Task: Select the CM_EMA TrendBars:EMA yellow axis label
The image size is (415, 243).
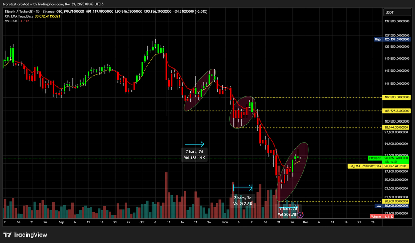Action: pyautogui.click(x=365, y=166)
